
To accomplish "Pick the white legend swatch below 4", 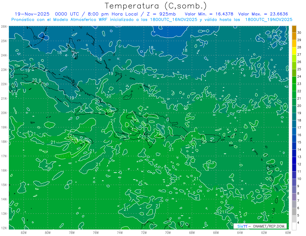I will pos(294,226).
